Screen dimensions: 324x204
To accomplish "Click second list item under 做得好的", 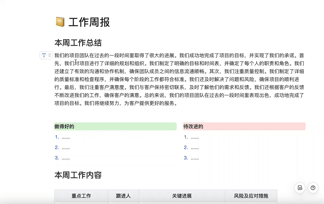I will 62,148.
